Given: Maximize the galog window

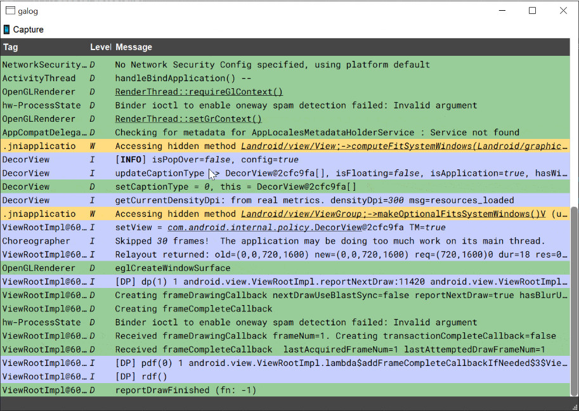Looking at the screenshot, I should 532,11.
